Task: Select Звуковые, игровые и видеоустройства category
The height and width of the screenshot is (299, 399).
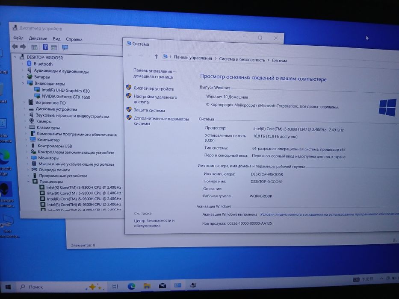Action: click(72, 116)
